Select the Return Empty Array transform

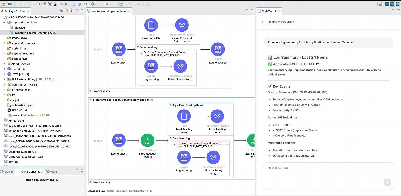click(180, 66)
